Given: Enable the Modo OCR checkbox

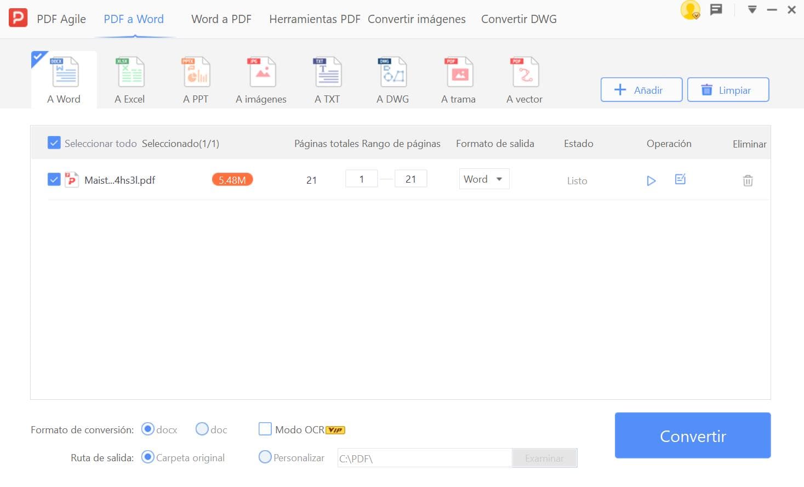Looking at the screenshot, I should 265,429.
